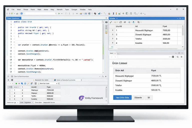Open the bottom panel options chevron near its close button

(100, 76)
